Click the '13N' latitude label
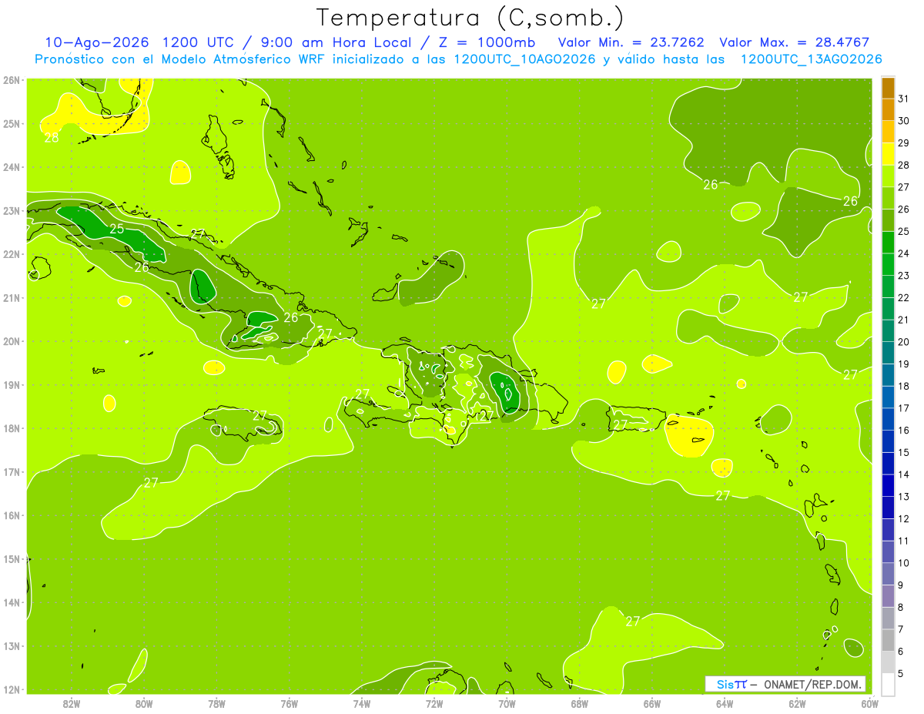 12,646
